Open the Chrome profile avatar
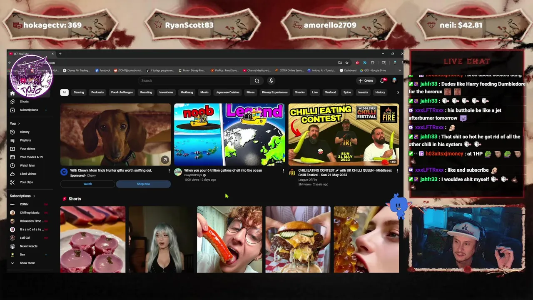Screen dimensions: 533x300 click(x=395, y=63)
